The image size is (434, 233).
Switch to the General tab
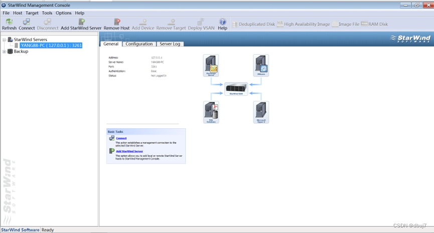[x=111, y=44]
